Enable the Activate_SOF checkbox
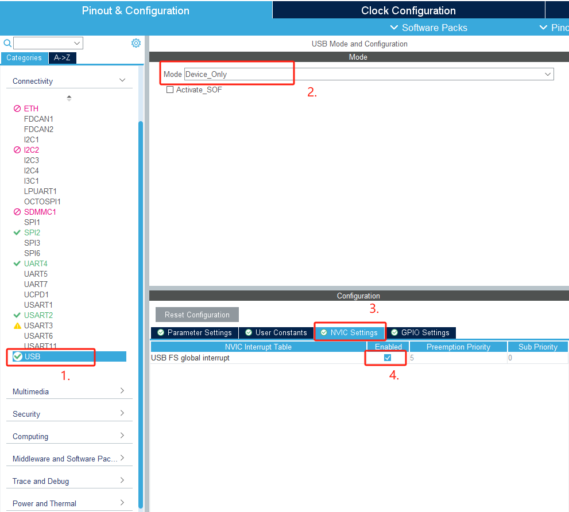This screenshot has width=569, height=512. [x=170, y=90]
